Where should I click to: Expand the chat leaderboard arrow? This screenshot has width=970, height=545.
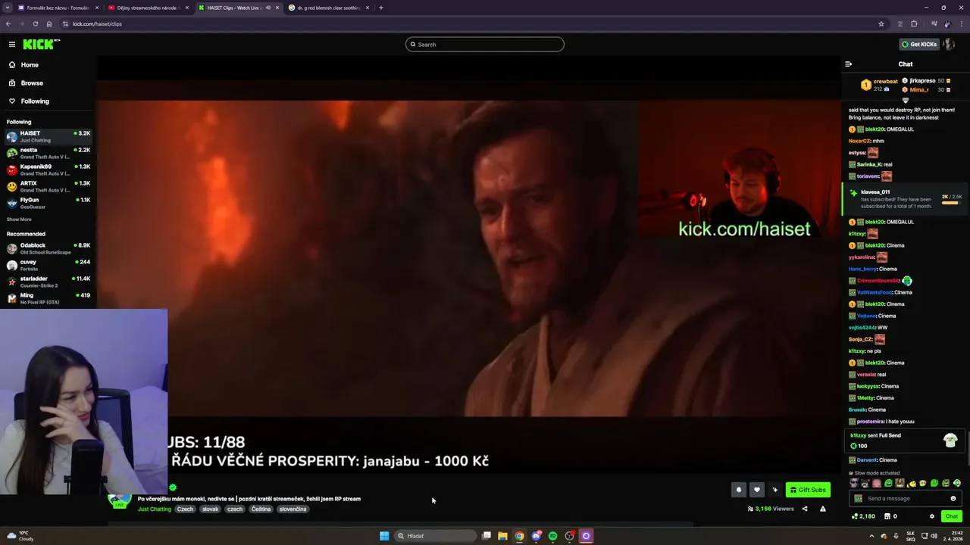(905, 101)
